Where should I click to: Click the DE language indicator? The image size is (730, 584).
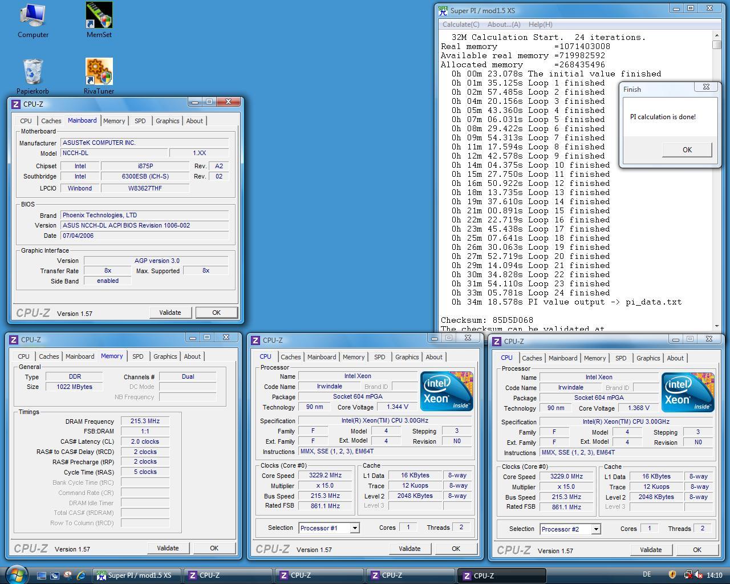click(647, 575)
